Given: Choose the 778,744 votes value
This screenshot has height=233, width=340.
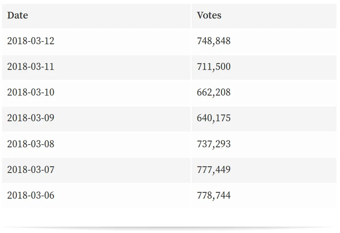Looking at the screenshot, I should coord(214,195).
